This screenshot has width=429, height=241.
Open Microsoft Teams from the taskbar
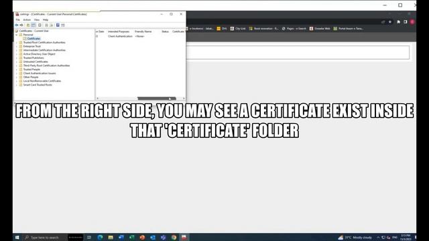[164, 238]
